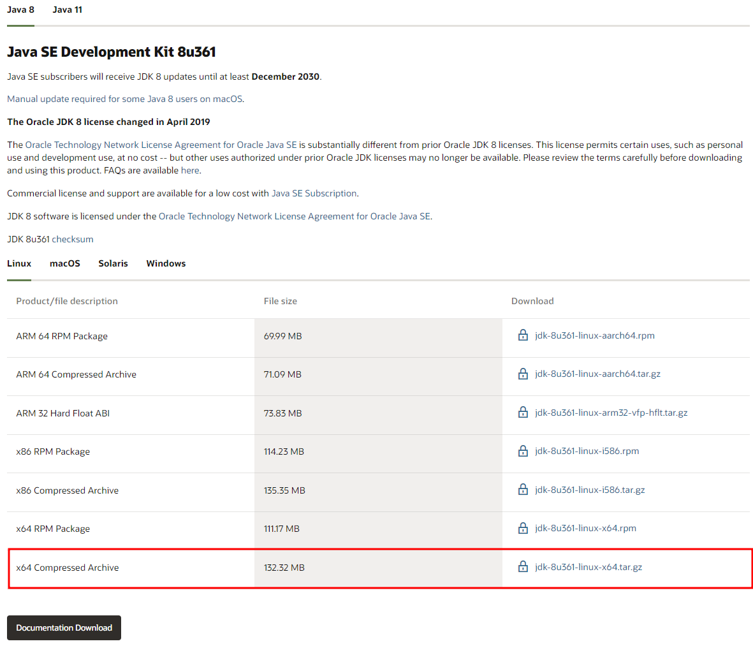Click the 'x86 RPM Package' description

click(53, 451)
